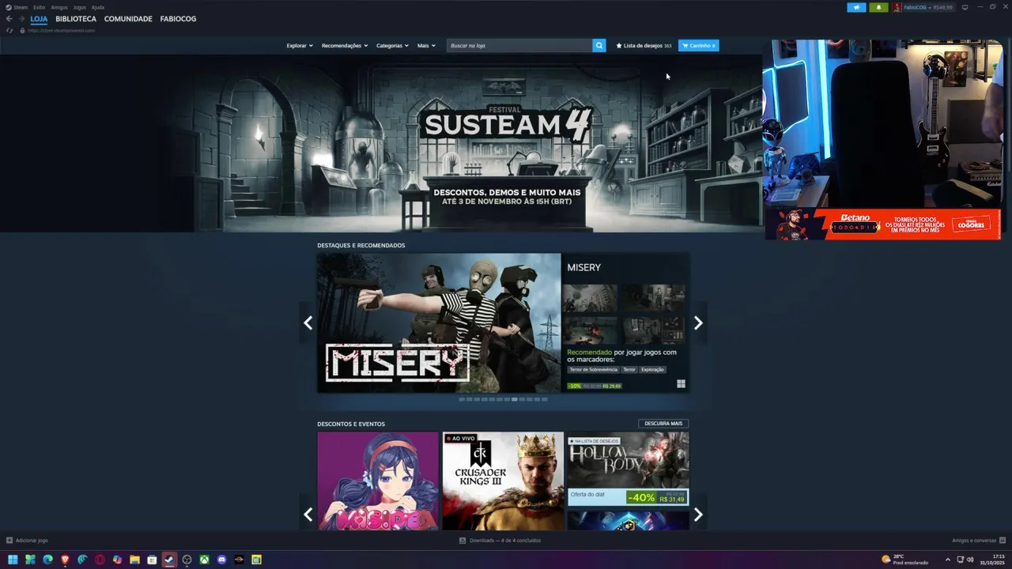This screenshot has height=569, width=1012.
Task: Click the store URL address bar
Action: coord(62,30)
